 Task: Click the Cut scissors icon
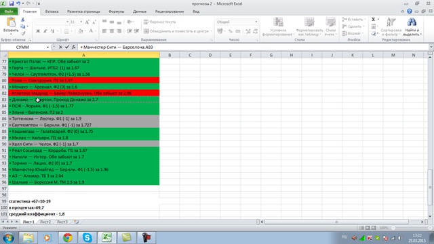click(22, 20)
